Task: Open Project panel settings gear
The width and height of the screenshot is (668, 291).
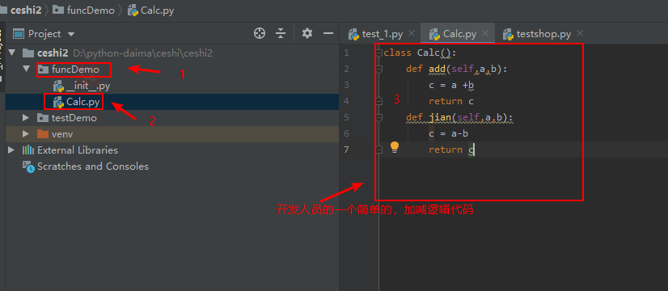Action: click(x=307, y=33)
